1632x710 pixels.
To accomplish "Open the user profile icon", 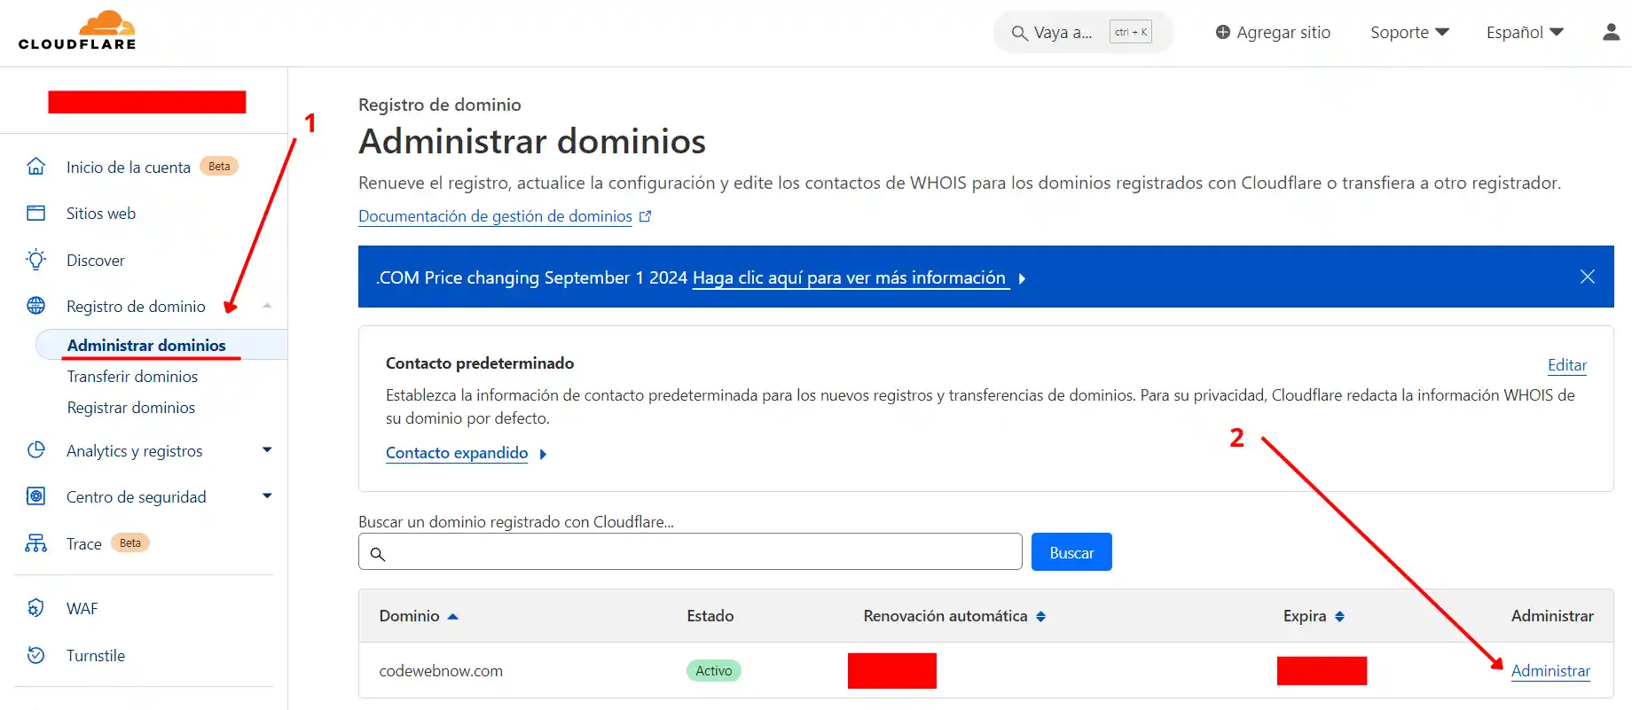I will point(1611,32).
